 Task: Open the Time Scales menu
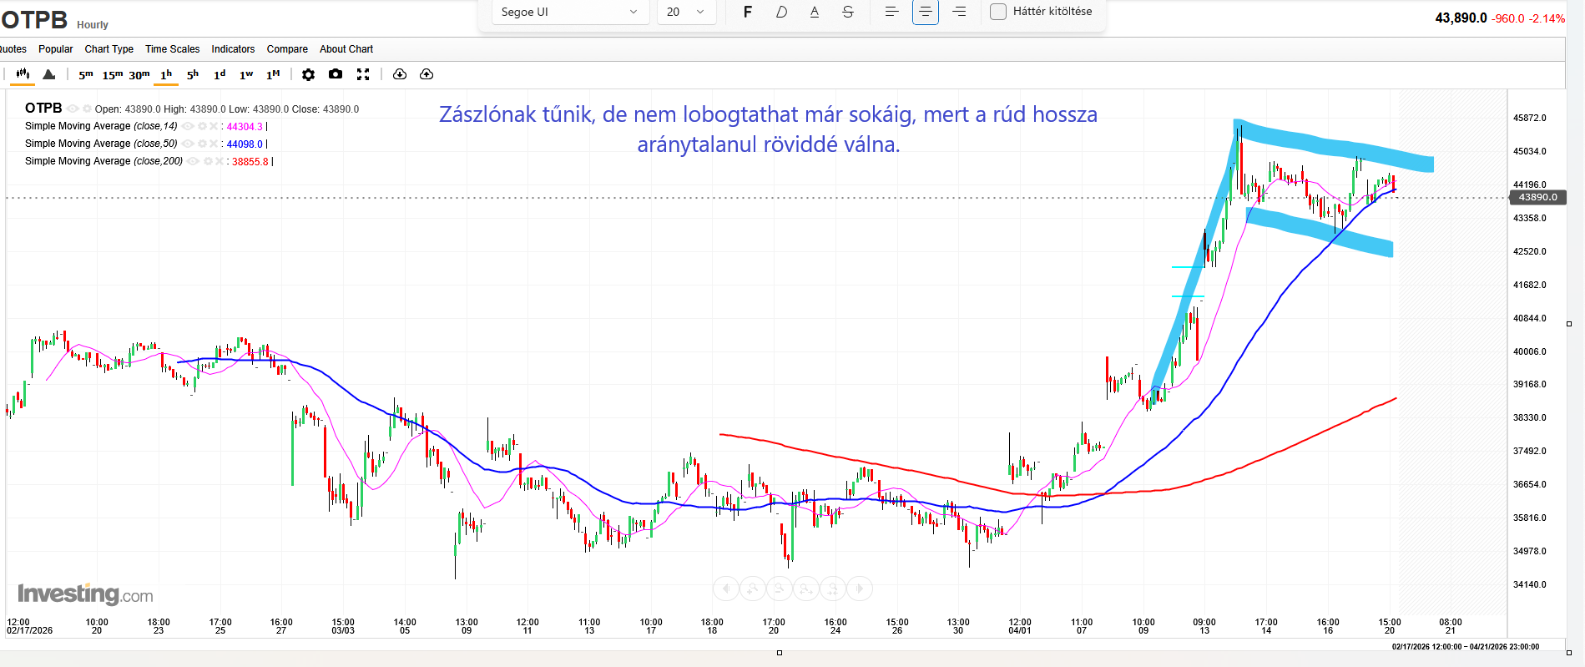coord(172,49)
